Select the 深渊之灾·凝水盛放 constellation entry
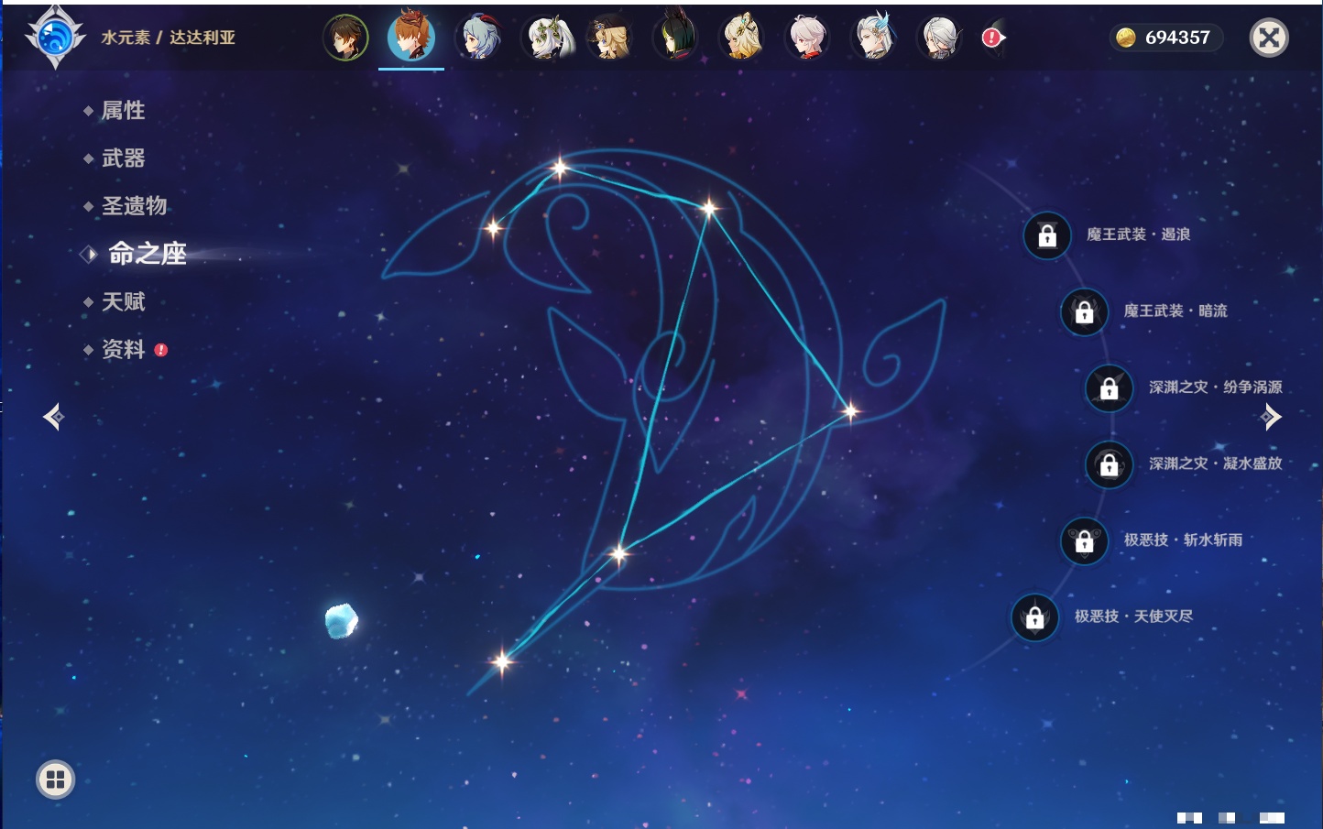 point(1215,464)
